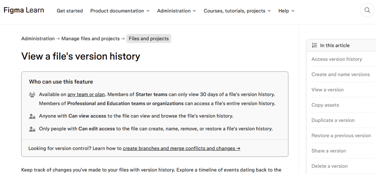This screenshot has width=376, height=174.
Task: Click the numbered-list icon beside In this article
Action: click(x=314, y=45)
